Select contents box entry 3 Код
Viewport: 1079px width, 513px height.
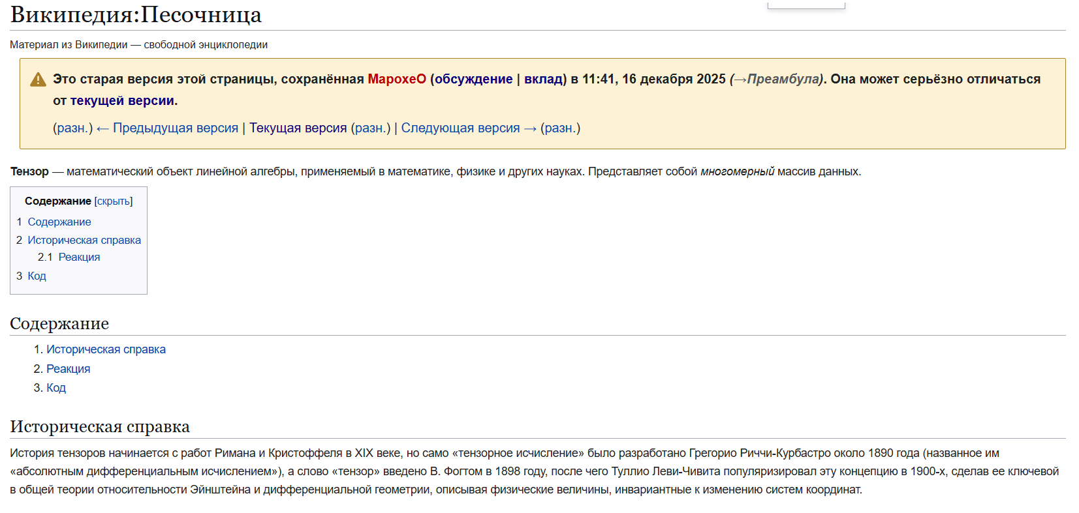pyautogui.click(x=37, y=276)
